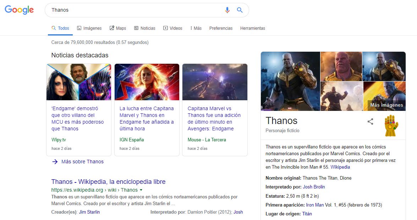Image resolution: width=417 pixels, height=220 pixels.
Task: Open Thanos - Wikipedia, la enciclopedia libre
Action: 108,181
